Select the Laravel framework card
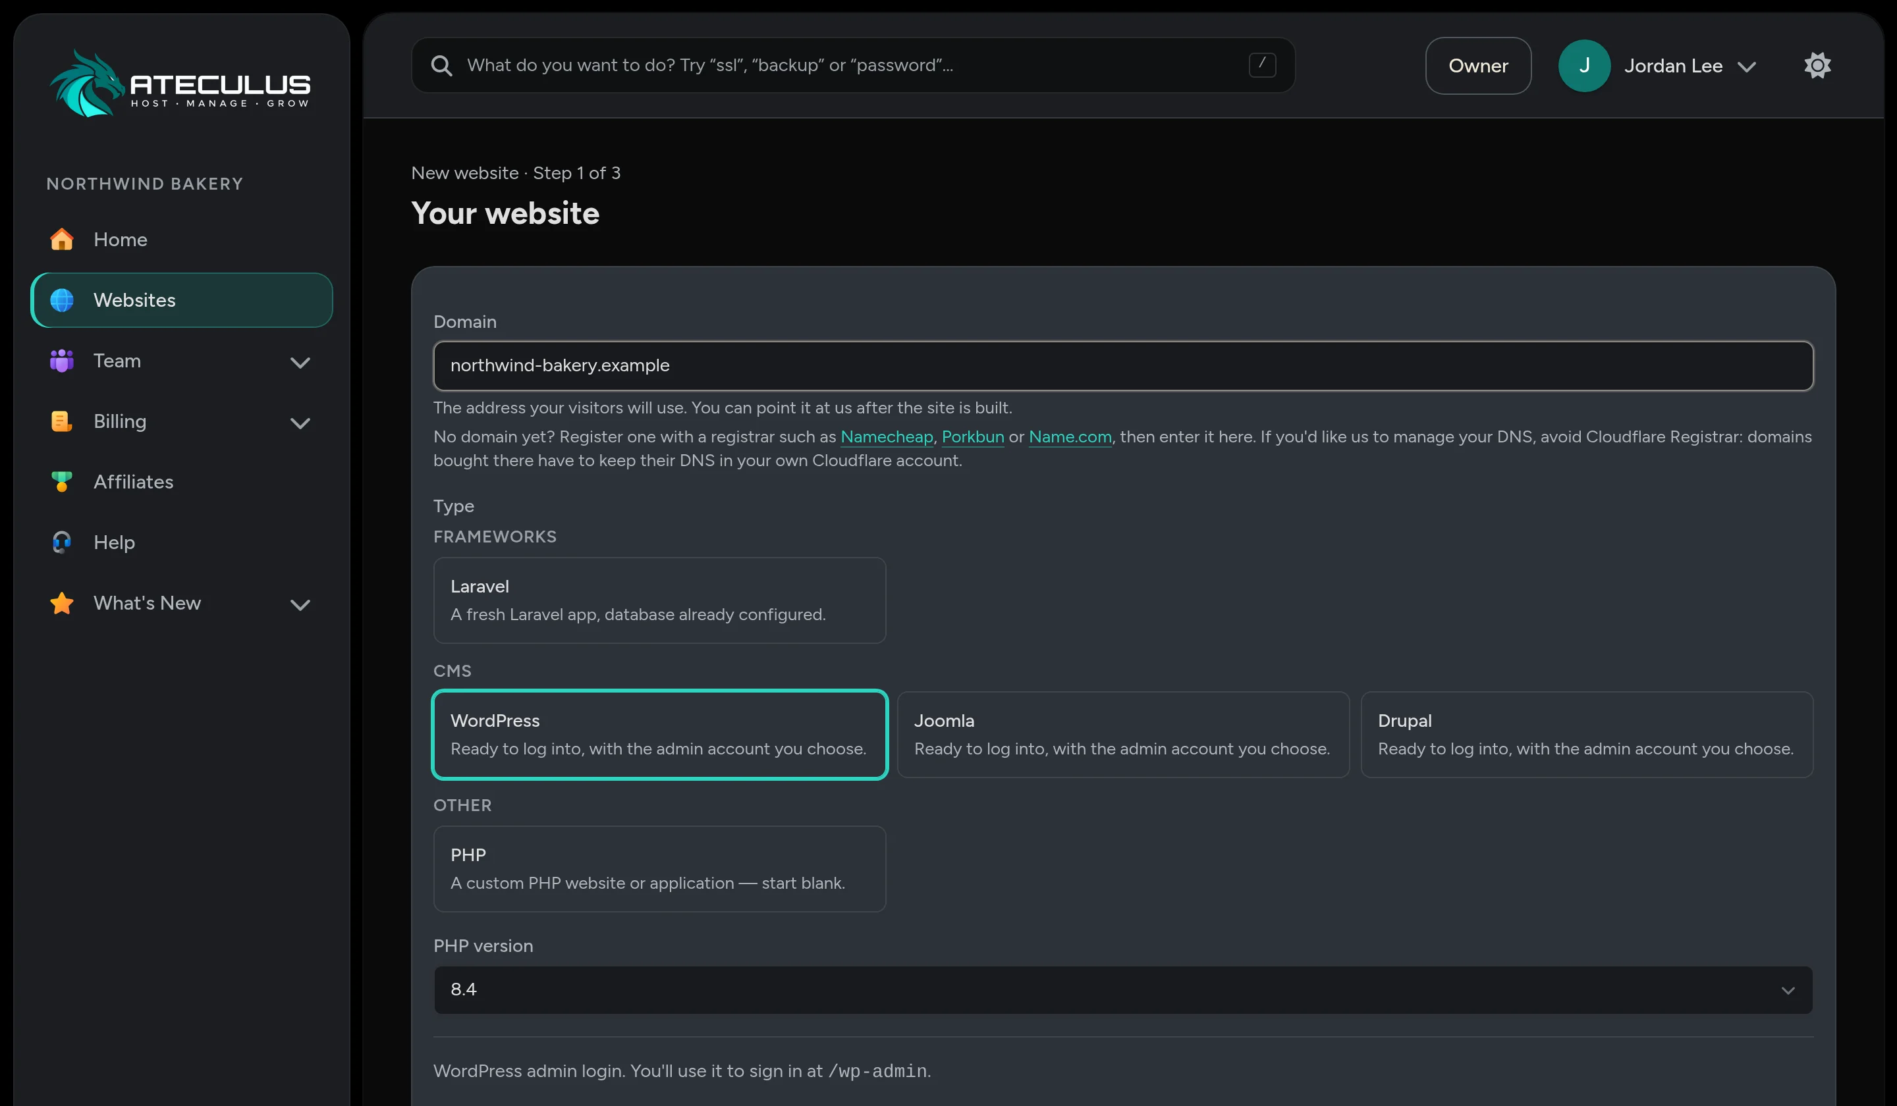The height and width of the screenshot is (1106, 1897). 659,600
